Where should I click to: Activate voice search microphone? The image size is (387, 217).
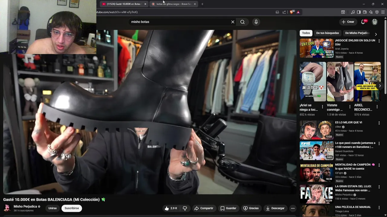click(256, 22)
